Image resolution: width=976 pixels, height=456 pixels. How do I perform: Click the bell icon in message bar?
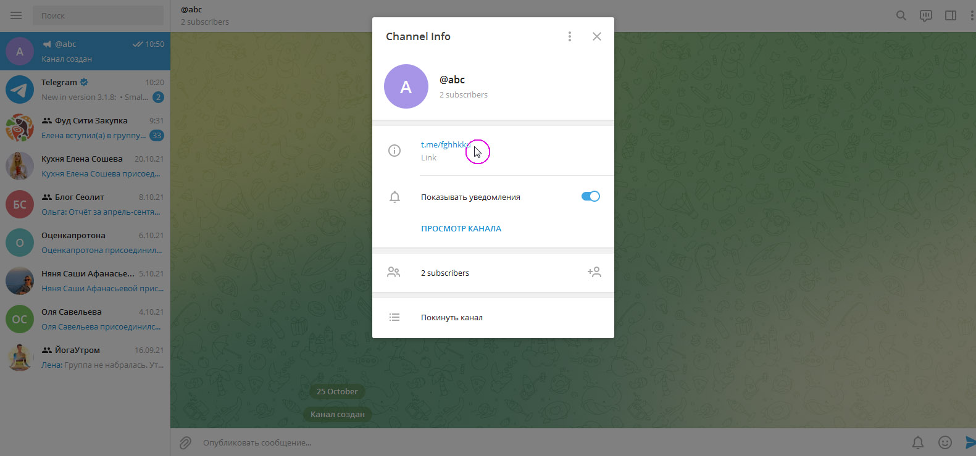[x=918, y=442]
